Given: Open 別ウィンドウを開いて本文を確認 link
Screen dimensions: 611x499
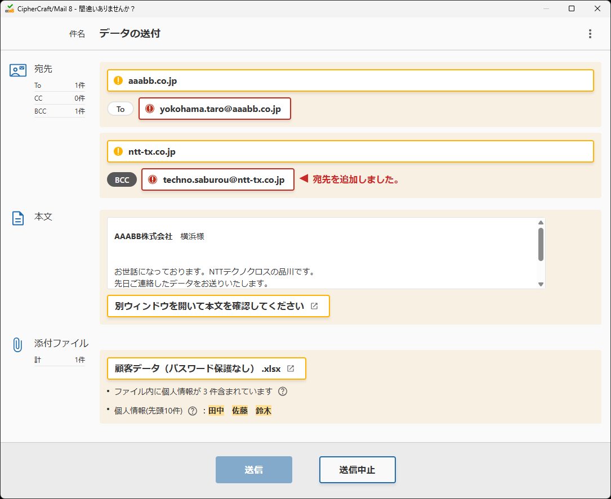Looking at the screenshot, I should tap(218, 306).
